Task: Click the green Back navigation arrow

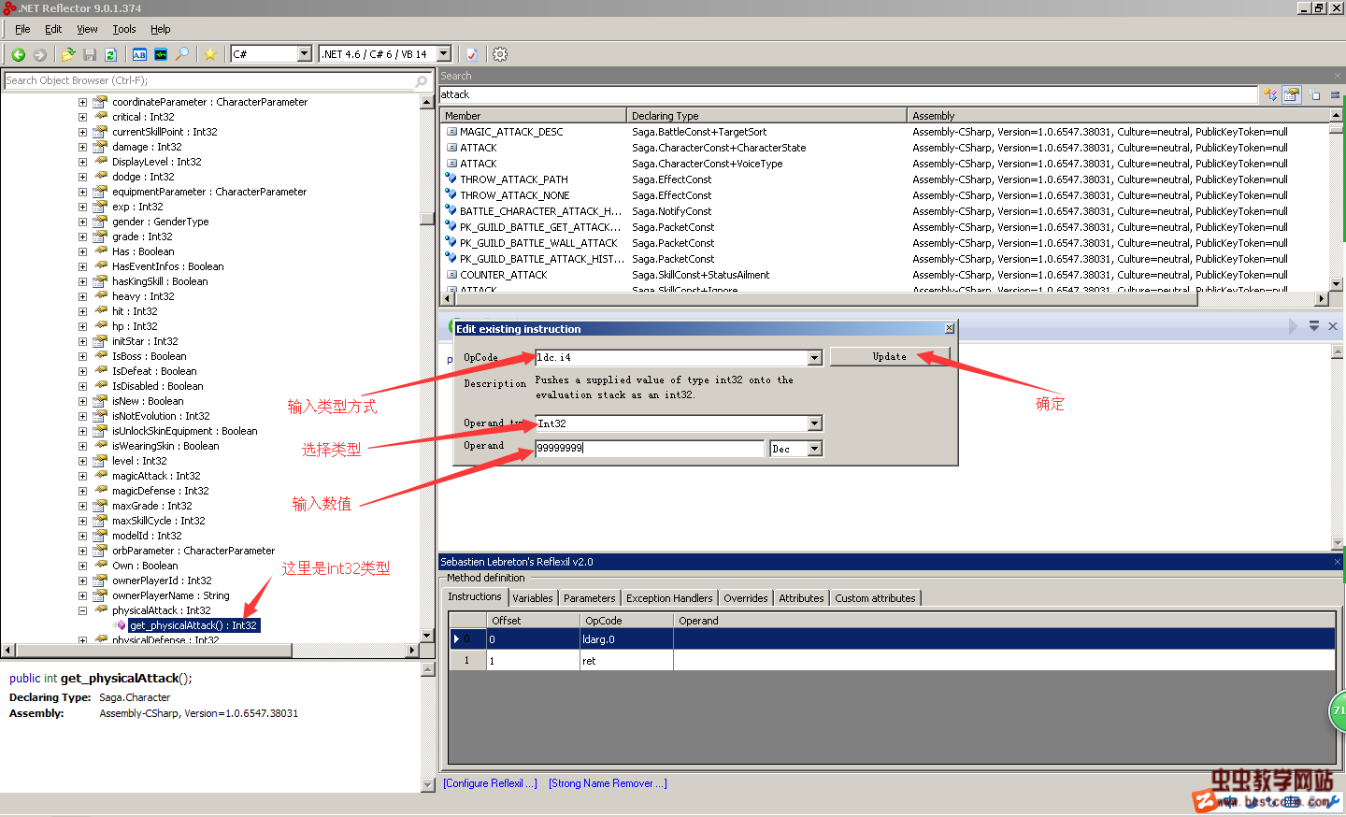Action: tap(18, 54)
